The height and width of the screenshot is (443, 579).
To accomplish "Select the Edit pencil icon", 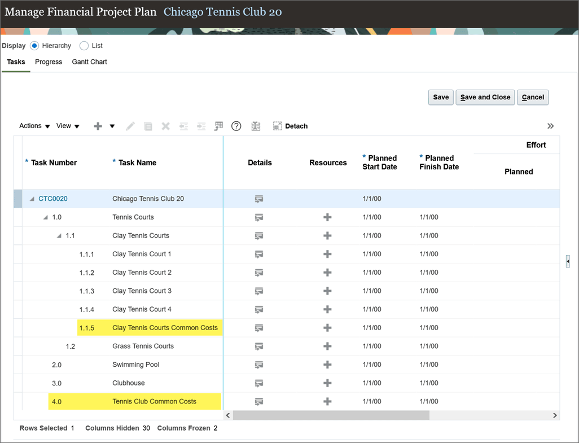I will click(130, 126).
